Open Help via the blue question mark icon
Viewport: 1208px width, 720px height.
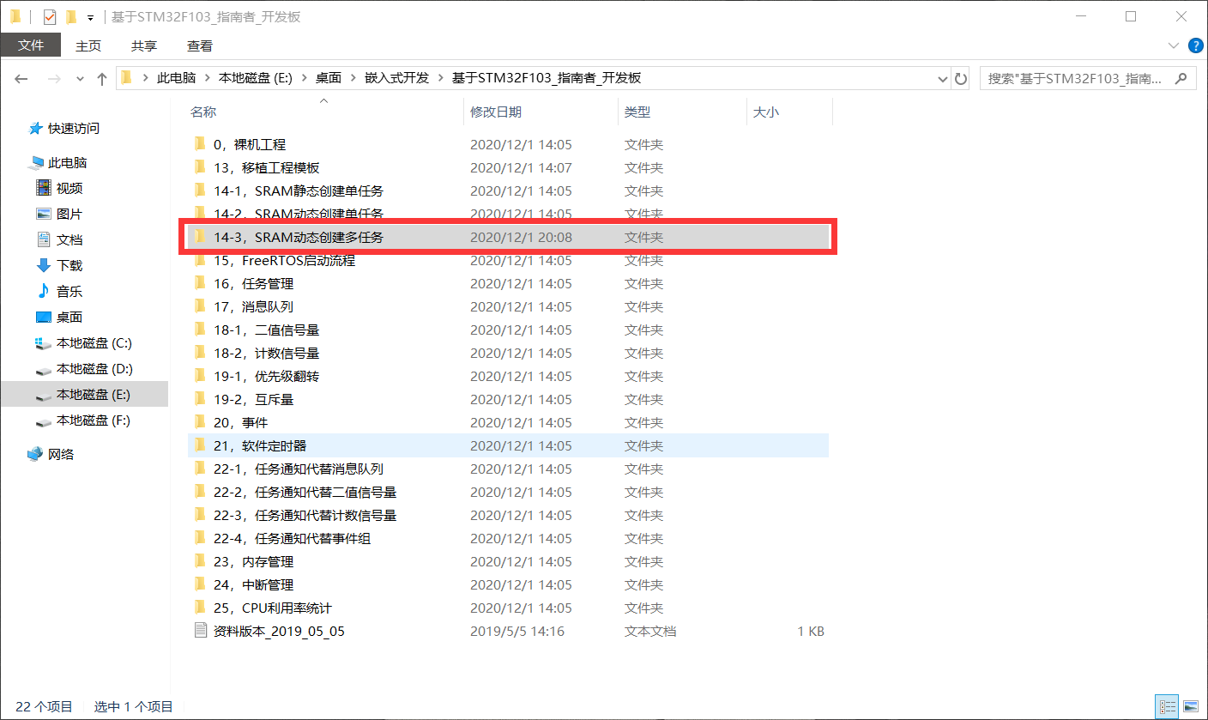pyautogui.click(x=1196, y=45)
